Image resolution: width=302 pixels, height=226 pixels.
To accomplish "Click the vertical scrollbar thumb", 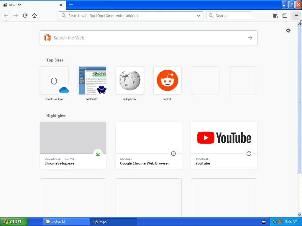I will (300, 100).
